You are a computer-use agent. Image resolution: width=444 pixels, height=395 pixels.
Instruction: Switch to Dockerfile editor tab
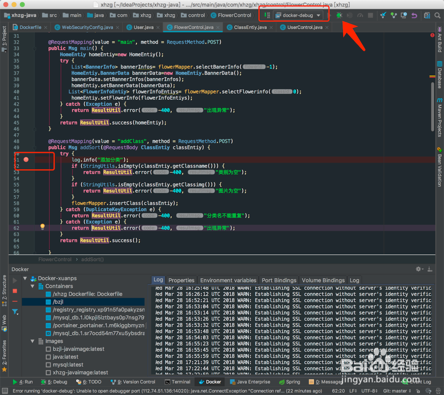click(30, 27)
